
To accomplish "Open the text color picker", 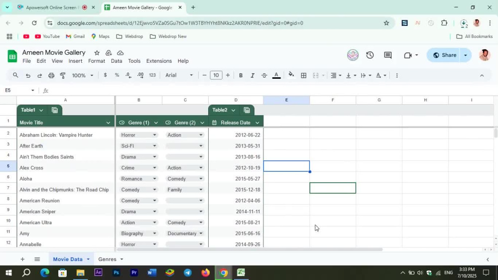I will (x=276, y=75).
